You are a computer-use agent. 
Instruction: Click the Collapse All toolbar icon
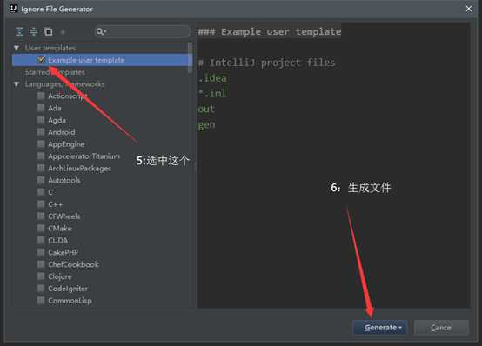(x=34, y=31)
